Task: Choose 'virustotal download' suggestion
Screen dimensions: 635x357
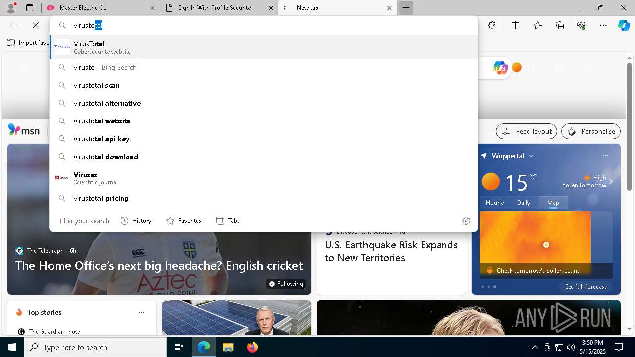Action: pos(263,157)
